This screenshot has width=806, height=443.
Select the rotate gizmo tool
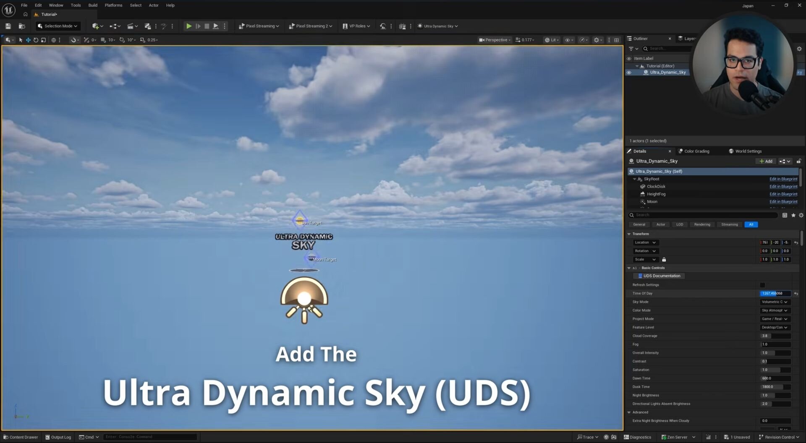pos(36,40)
